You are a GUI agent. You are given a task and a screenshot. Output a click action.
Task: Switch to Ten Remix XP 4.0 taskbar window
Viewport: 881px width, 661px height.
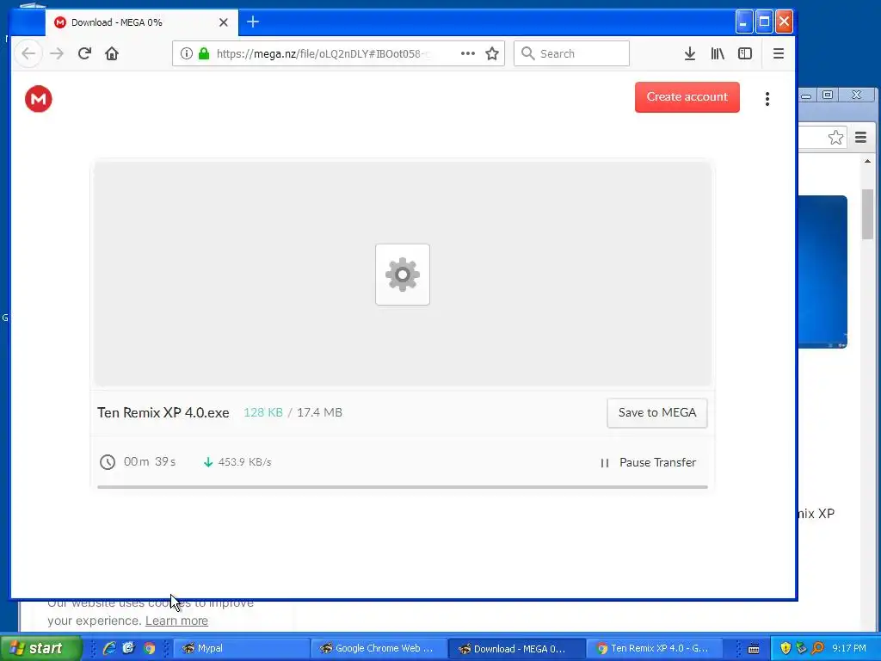point(655,648)
